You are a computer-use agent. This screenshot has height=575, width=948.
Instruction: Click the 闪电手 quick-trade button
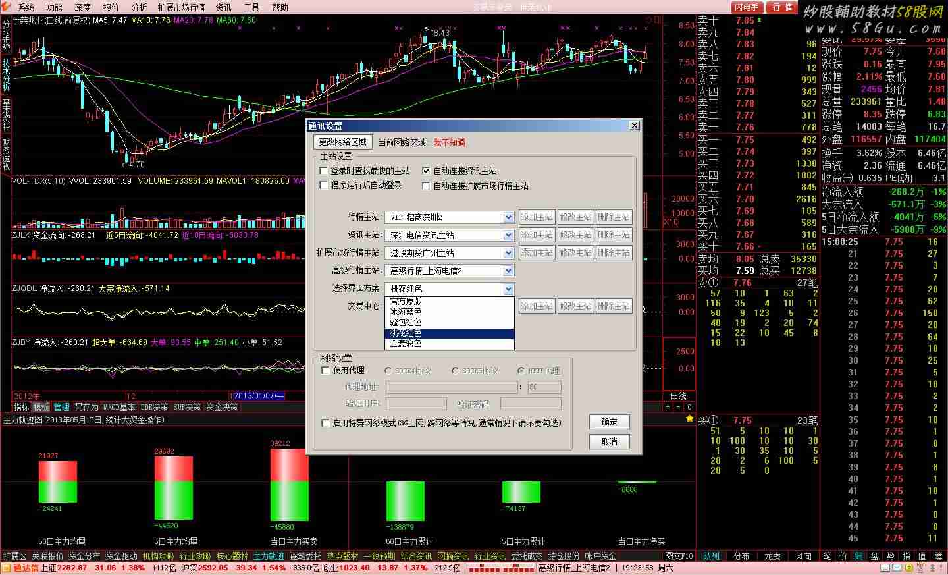[747, 7]
